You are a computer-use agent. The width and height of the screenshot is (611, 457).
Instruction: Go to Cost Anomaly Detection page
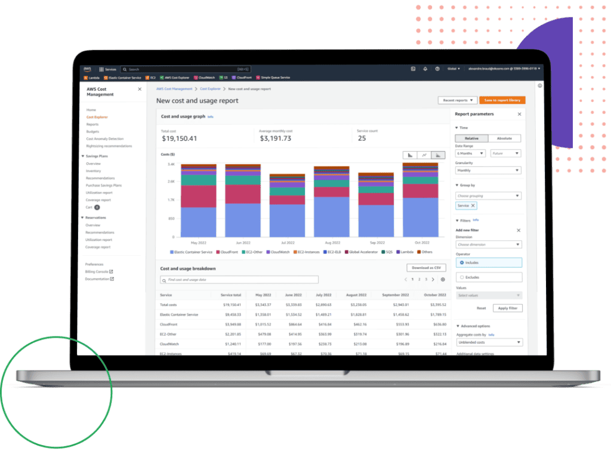[105, 138]
